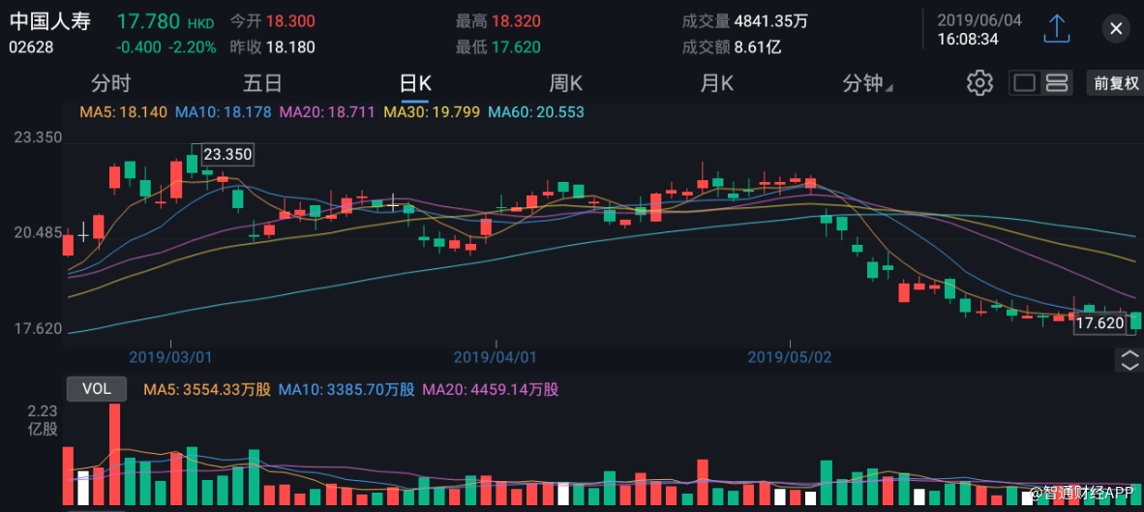Expand the chart panel resize chevrons
The width and height of the screenshot is (1144, 512).
point(1129,360)
